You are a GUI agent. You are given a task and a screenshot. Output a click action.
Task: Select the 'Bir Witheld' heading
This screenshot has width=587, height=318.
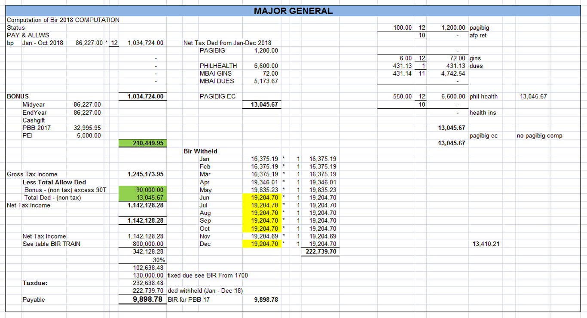click(x=200, y=151)
